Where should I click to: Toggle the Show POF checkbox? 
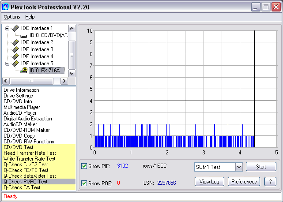(x=84, y=183)
